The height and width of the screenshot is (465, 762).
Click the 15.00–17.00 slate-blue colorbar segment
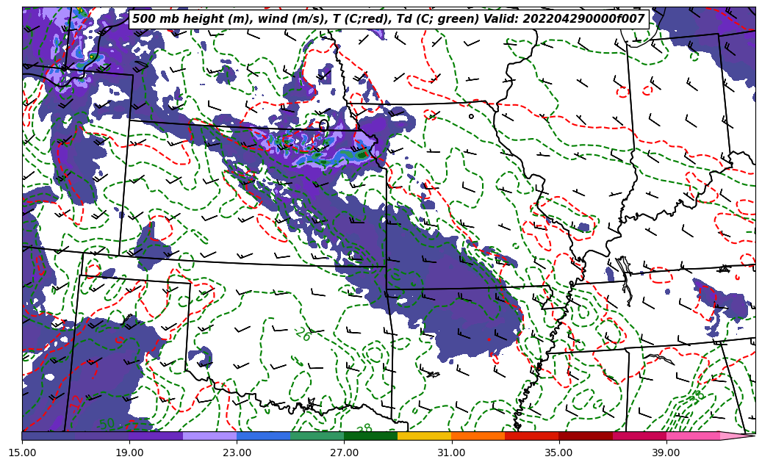(48, 436)
